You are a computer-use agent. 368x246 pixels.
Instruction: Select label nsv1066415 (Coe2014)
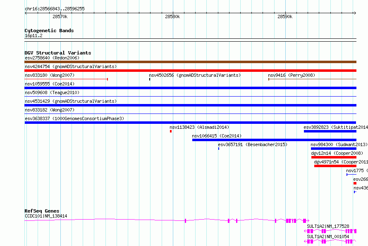217,136
